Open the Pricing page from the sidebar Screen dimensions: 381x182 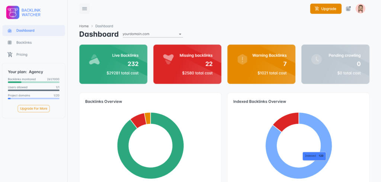pos(22,54)
